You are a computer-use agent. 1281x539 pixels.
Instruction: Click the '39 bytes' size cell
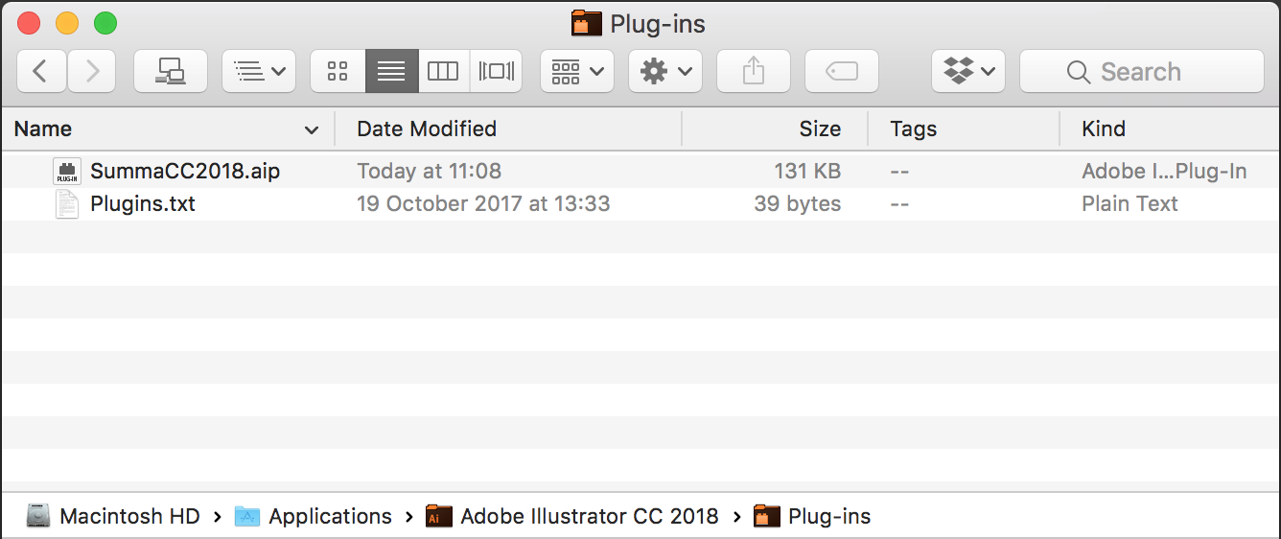click(x=797, y=203)
